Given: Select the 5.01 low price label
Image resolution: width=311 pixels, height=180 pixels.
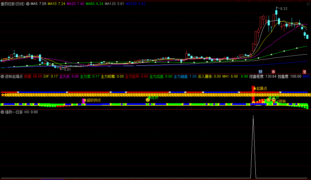Looking at the screenshot, I should tap(67, 70).
